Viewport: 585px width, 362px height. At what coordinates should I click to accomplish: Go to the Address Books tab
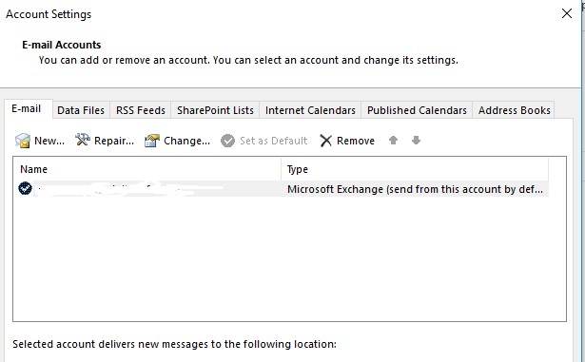pyautogui.click(x=514, y=110)
